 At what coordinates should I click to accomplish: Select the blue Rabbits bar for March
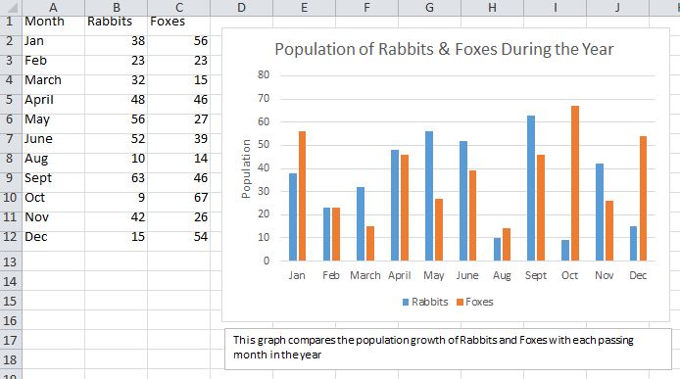pos(361,223)
